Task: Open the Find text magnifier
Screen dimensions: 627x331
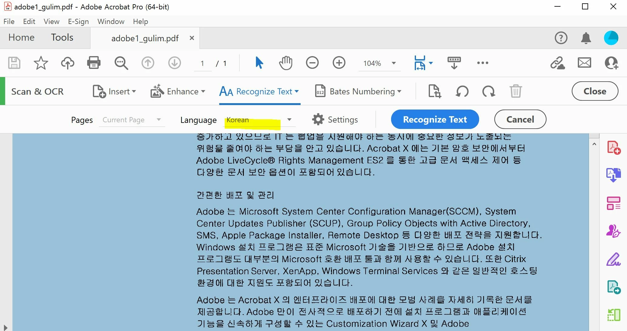Action: click(121, 63)
